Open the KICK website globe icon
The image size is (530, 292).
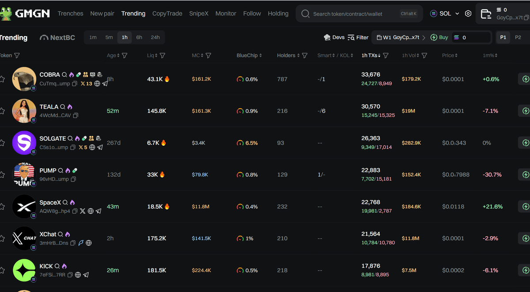click(x=78, y=275)
